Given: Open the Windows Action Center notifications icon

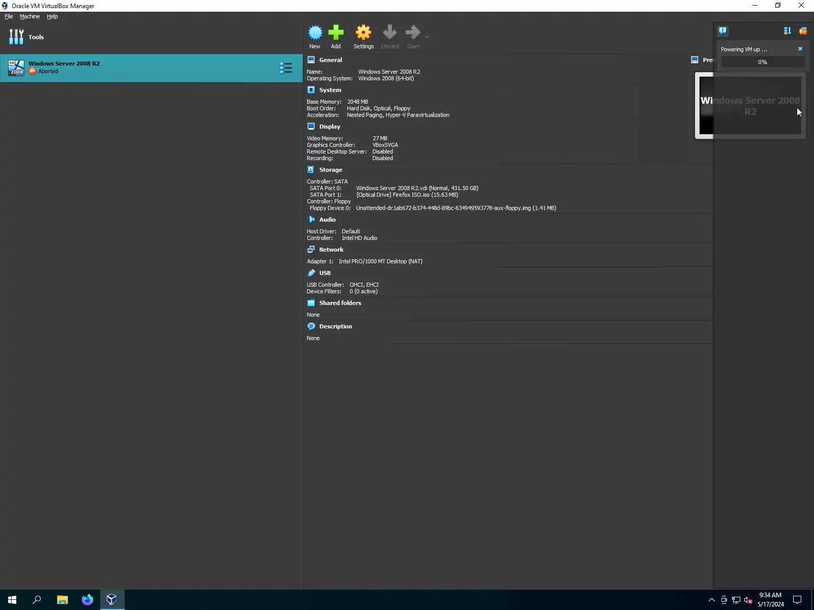Looking at the screenshot, I should point(797,600).
